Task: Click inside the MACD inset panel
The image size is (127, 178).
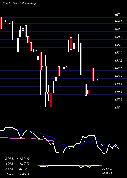Action: pyautogui.click(x=70, y=165)
